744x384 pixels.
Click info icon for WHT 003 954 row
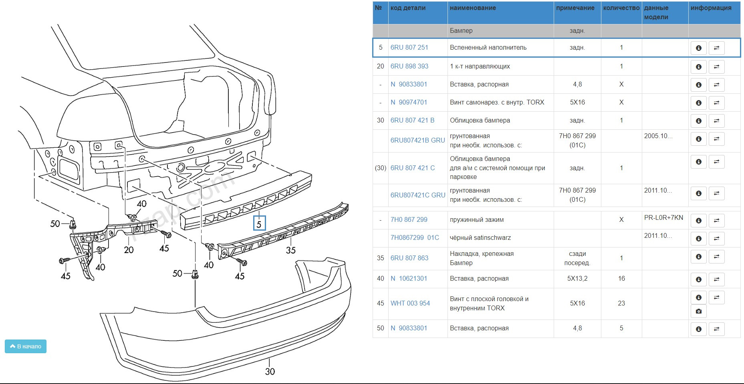click(698, 298)
